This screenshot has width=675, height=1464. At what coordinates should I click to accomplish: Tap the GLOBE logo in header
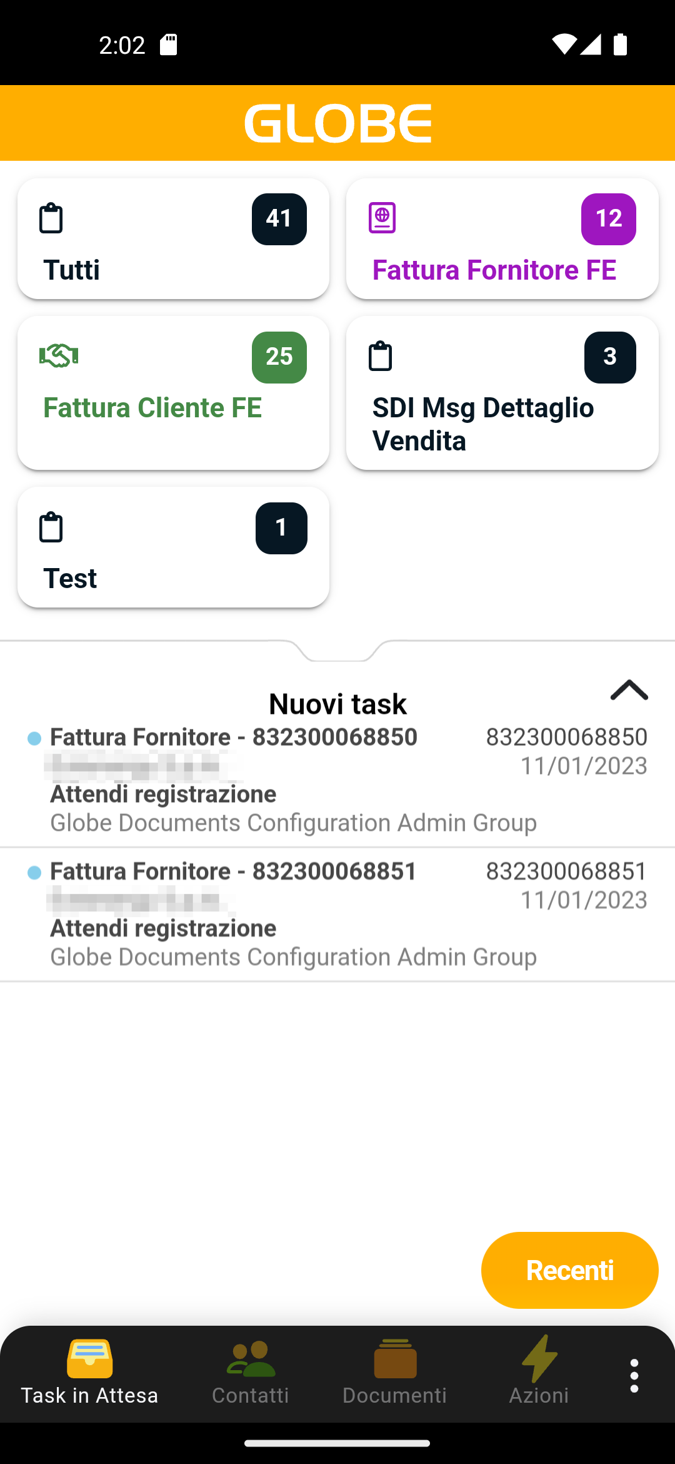pyautogui.click(x=337, y=123)
